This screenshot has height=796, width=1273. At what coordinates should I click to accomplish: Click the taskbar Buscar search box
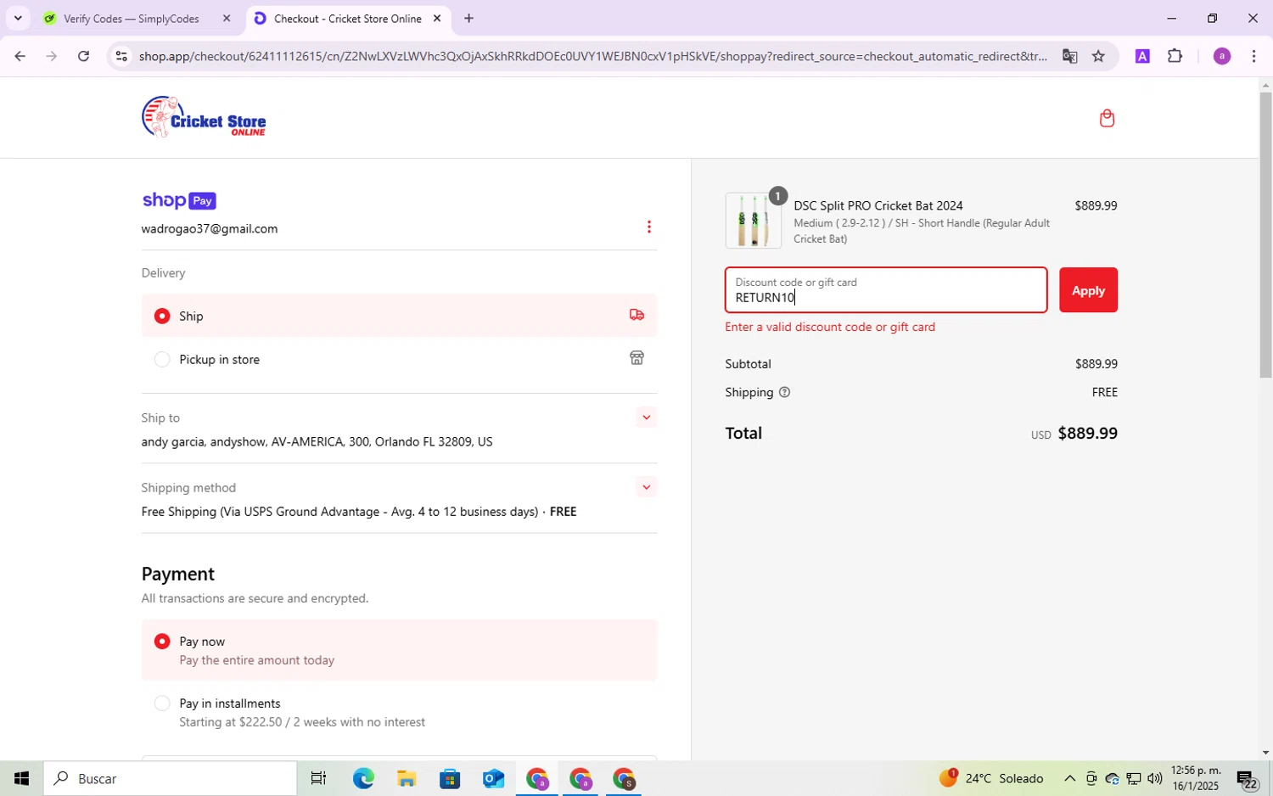(171, 778)
